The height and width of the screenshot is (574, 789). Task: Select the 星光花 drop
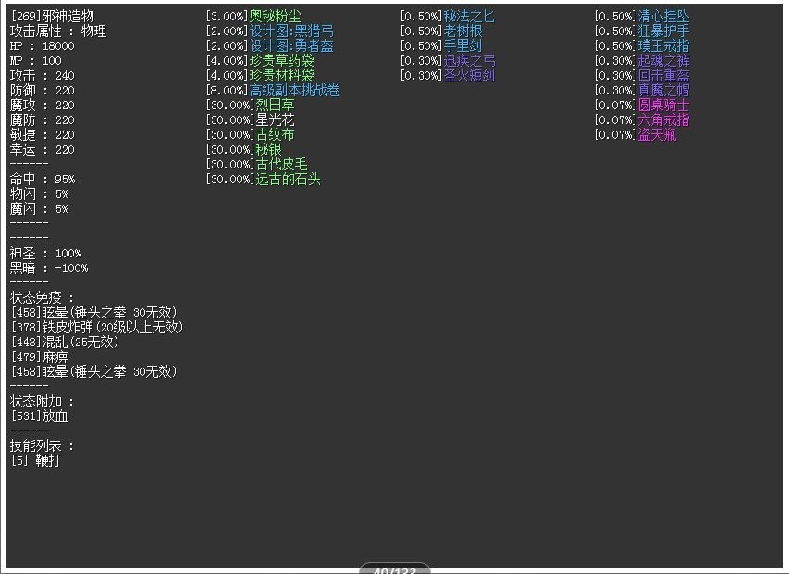click(276, 119)
